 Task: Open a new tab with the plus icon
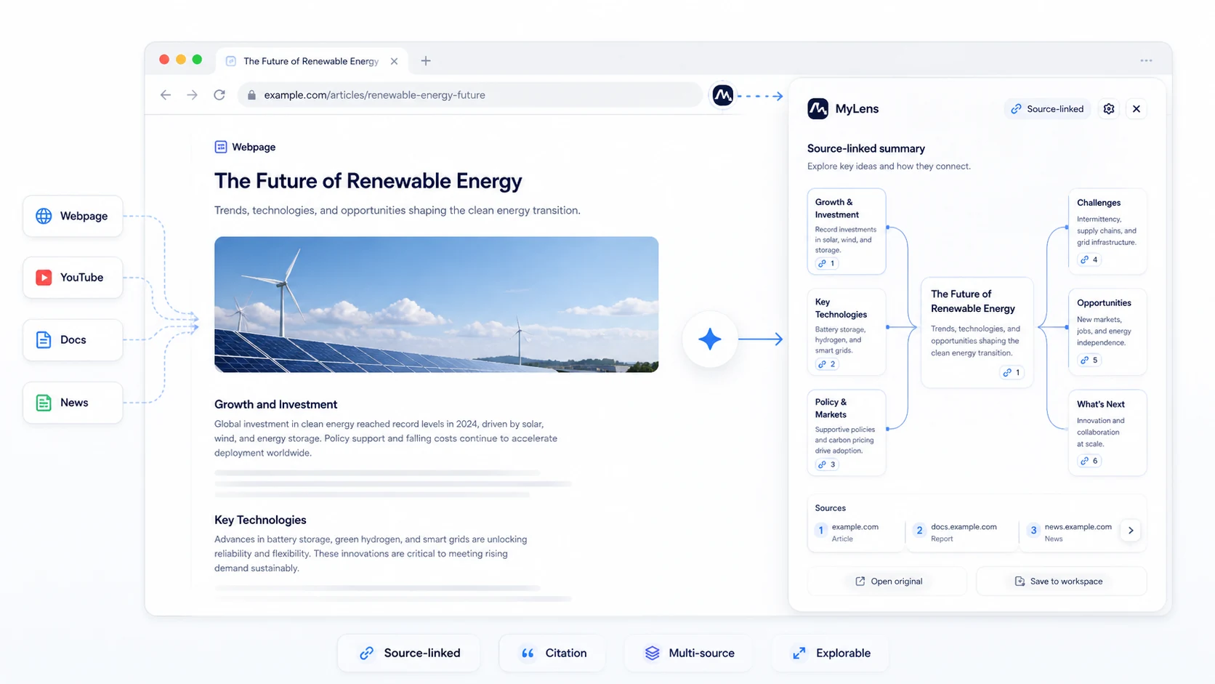point(426,61)
